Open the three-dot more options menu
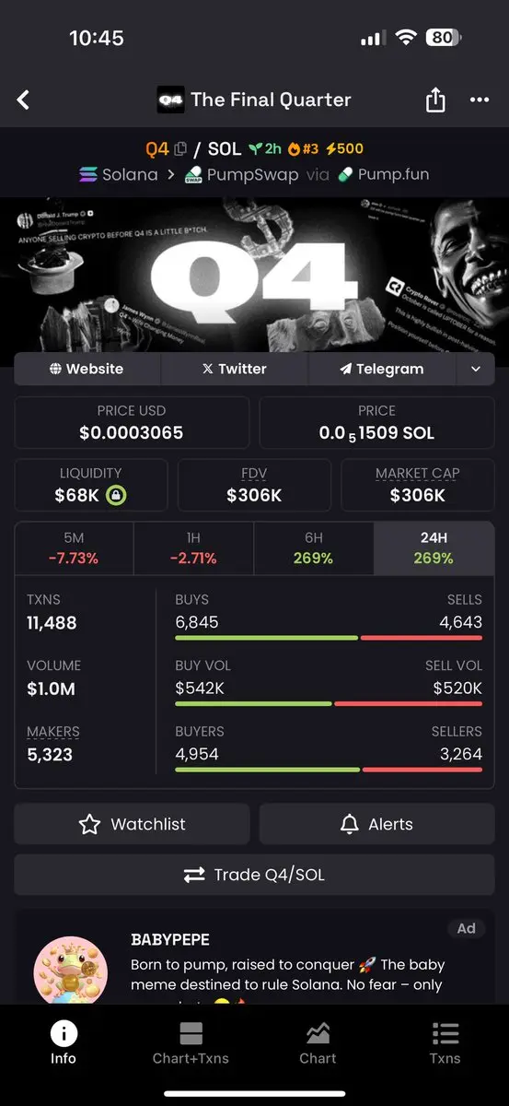 [480, 100]
